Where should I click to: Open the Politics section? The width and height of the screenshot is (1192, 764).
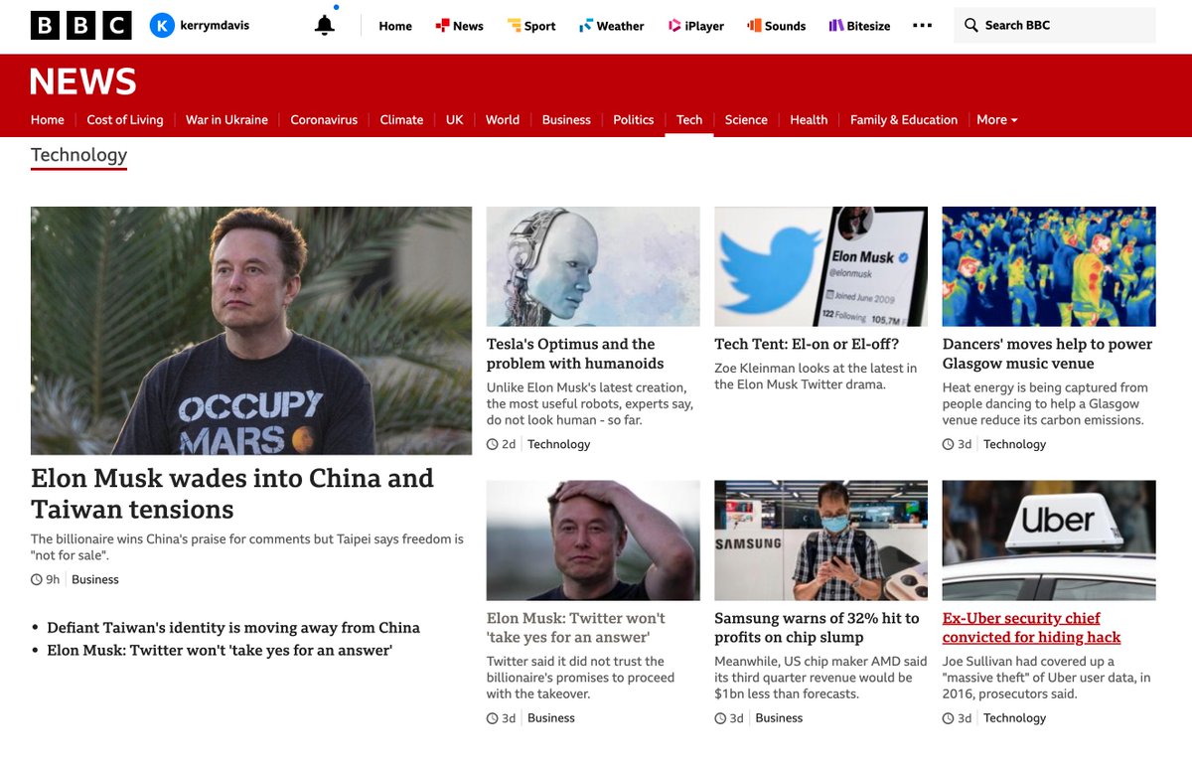click(x=634, y=119)
